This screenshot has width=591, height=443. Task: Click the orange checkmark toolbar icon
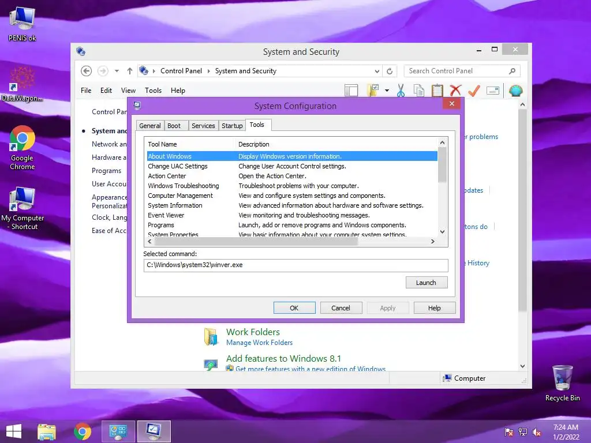point(474,91)
